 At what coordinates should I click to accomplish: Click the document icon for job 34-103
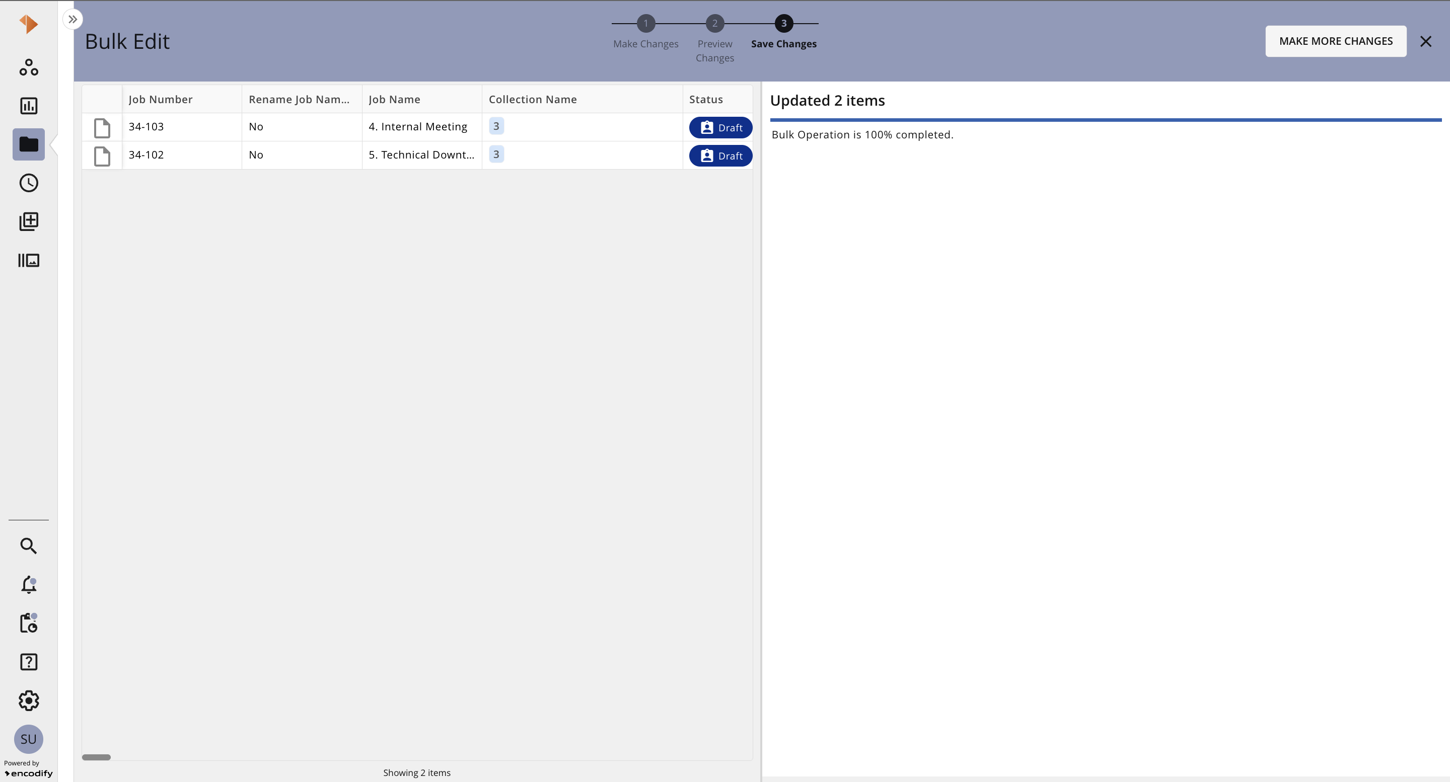(x=102, y=128)
